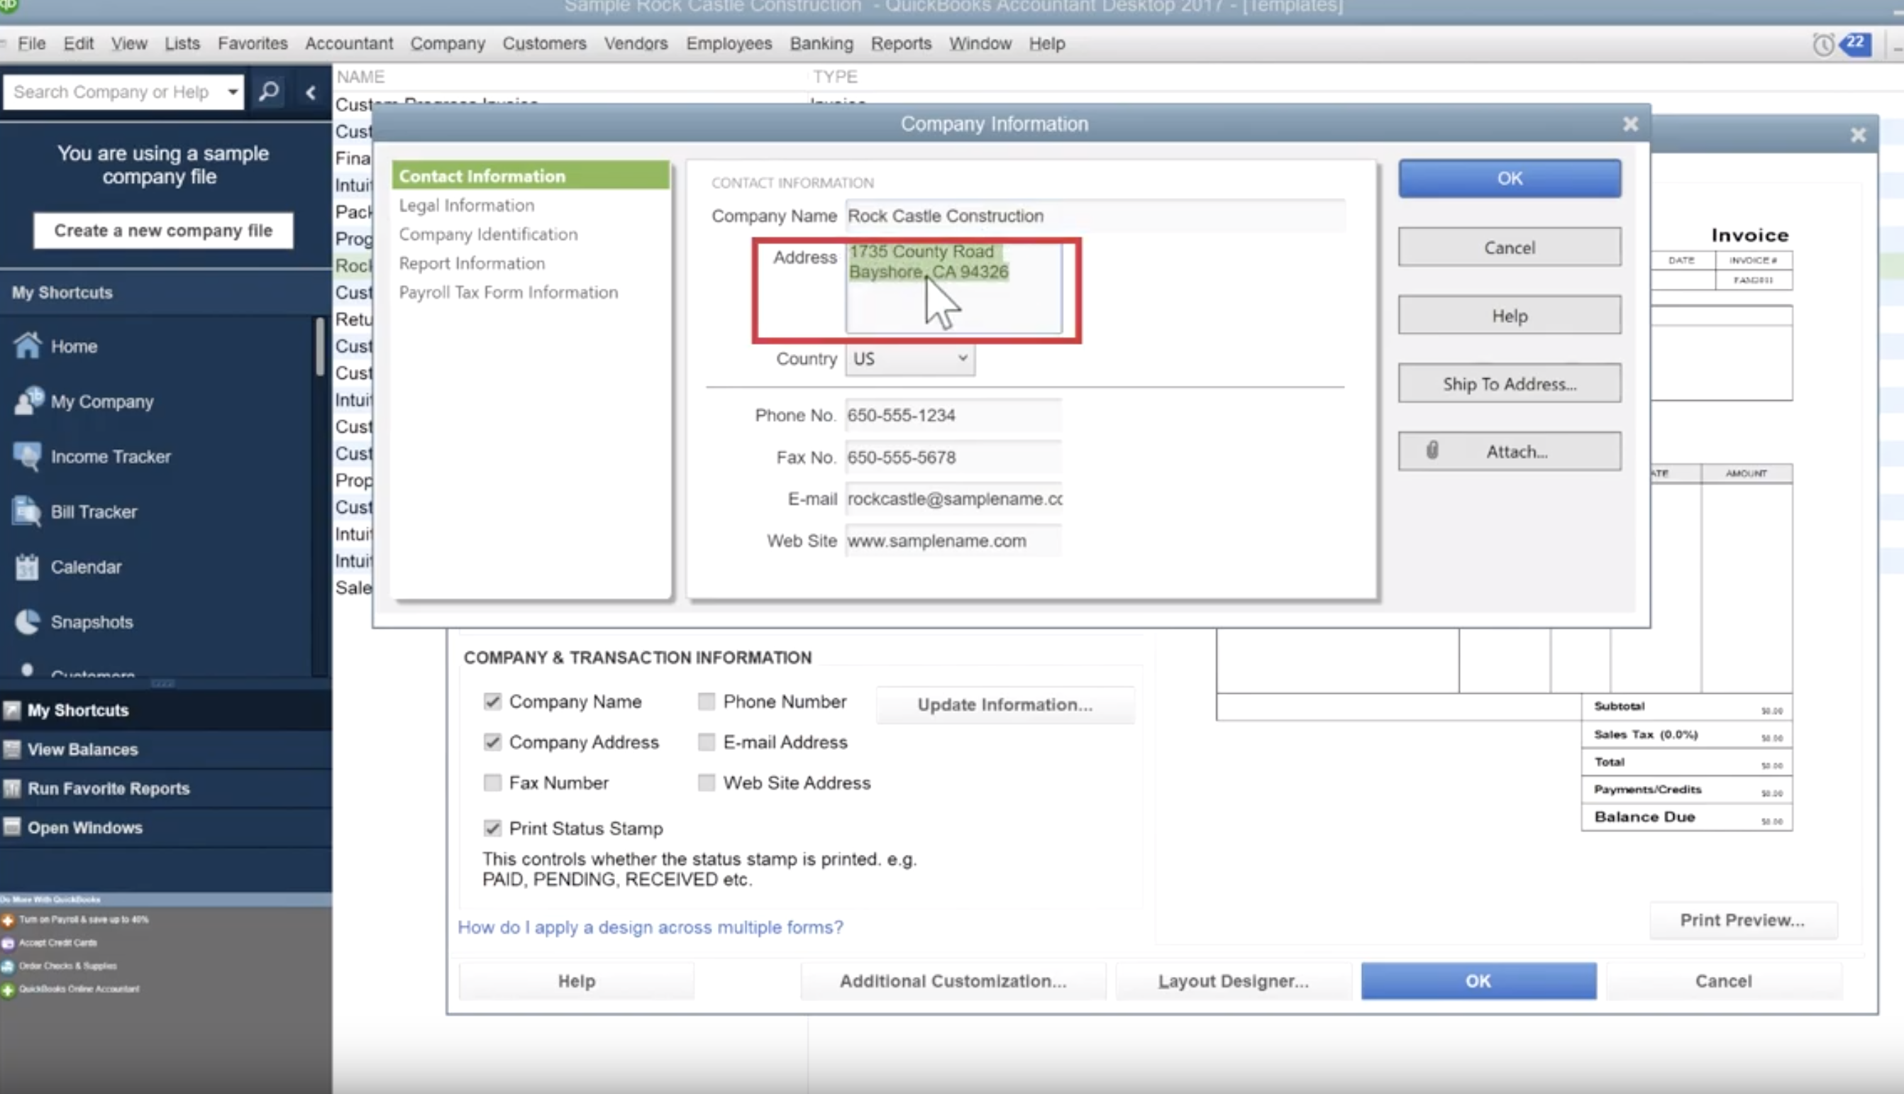1904x1094 pixels.
Task: Click Turn on Payroll promo icon
Action: [8, 919]
